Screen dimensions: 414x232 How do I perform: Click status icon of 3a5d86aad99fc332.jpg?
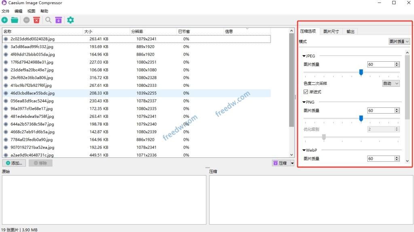6,47
